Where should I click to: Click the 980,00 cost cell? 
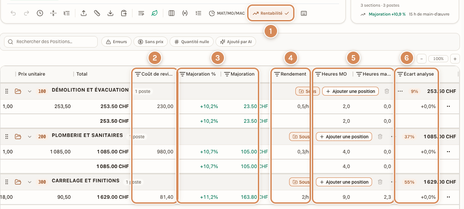point(166,152)
